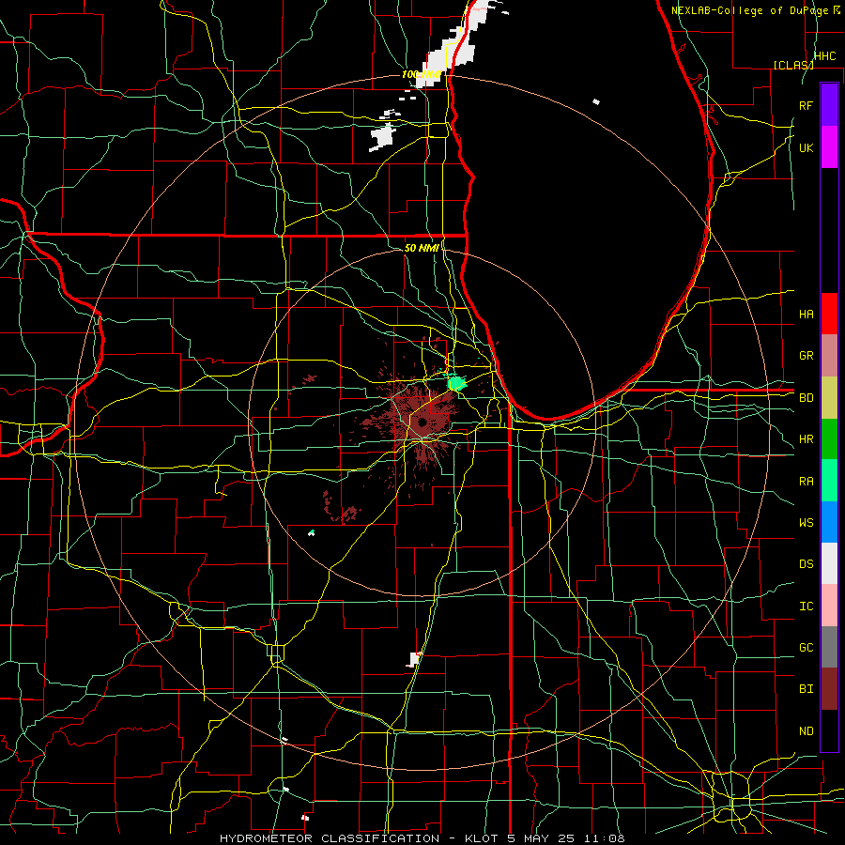Screen dimensions: 845x845
Task: Click the blue WS legend swatch
Action: pyautogui.click(x=829, y=522)
